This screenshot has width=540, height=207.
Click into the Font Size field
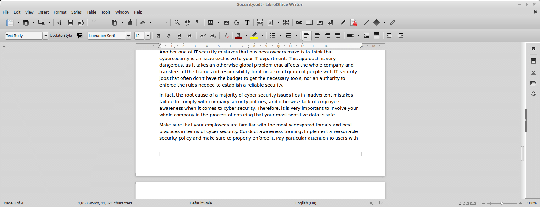(139, 36)
